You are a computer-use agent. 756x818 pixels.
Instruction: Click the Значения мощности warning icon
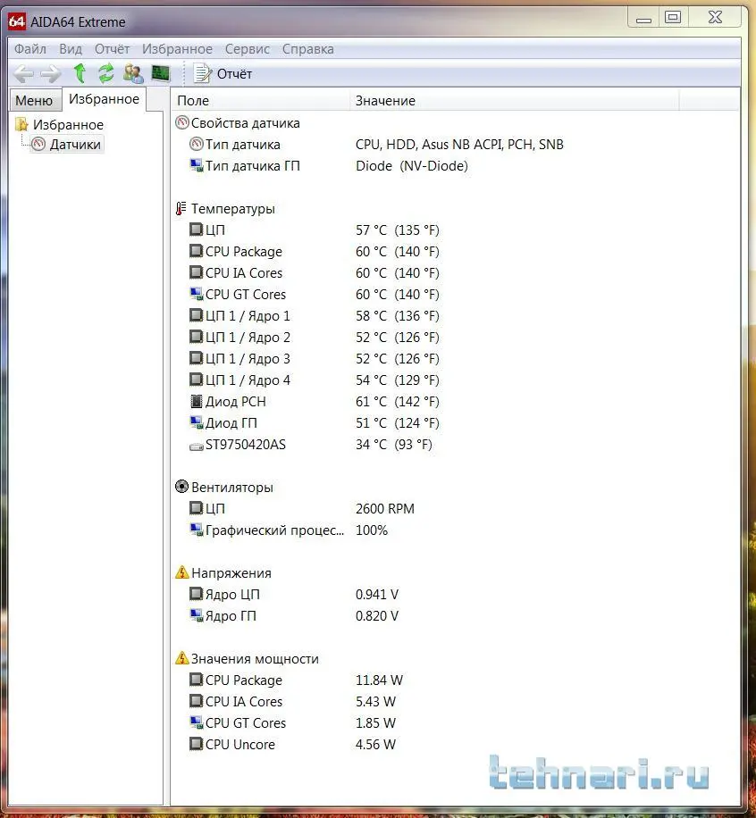(x=181, y=658)
